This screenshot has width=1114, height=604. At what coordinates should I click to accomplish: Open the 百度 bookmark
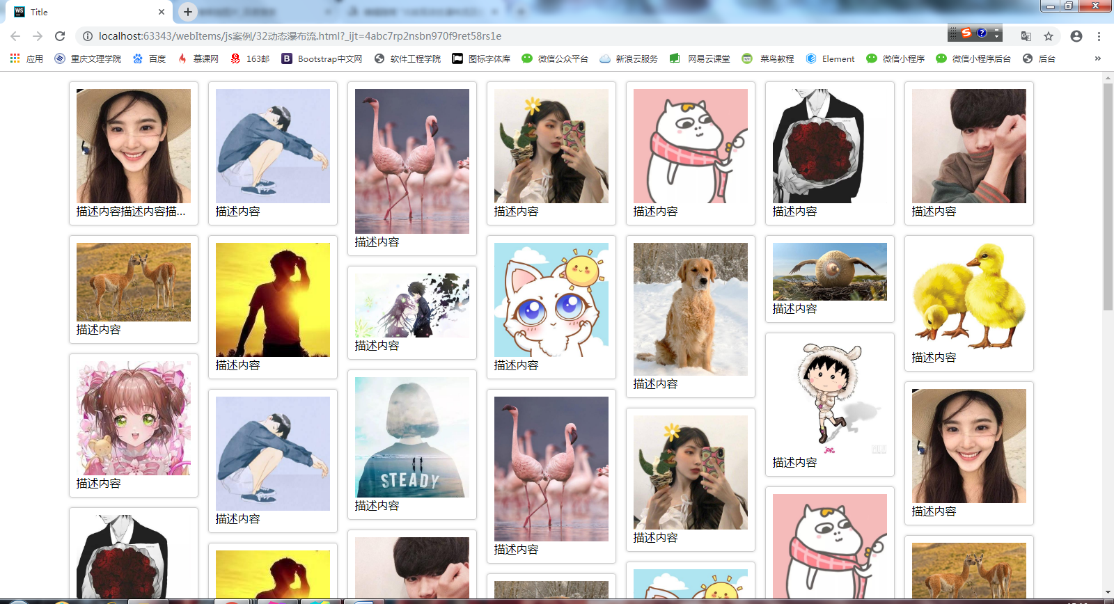149,59
